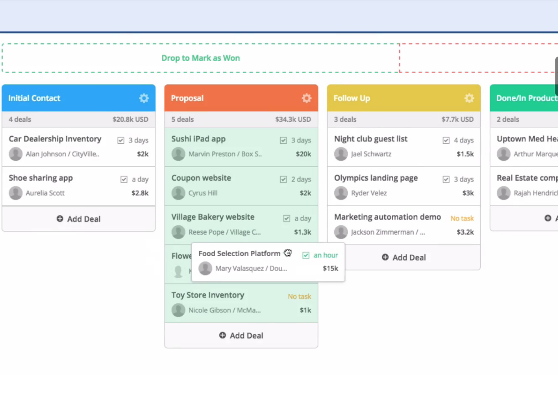Click the plus icon on Proposal's Add Deal
The width and height of the screenshot is (558, 399).
click(222, 335)
